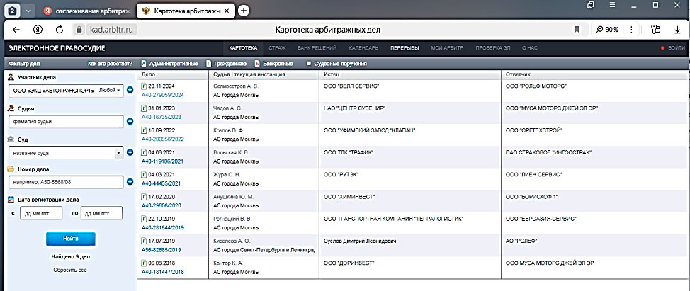Open the О НАС section
Image resolution: width=690 pixels, height=291 pixels.
530,48
